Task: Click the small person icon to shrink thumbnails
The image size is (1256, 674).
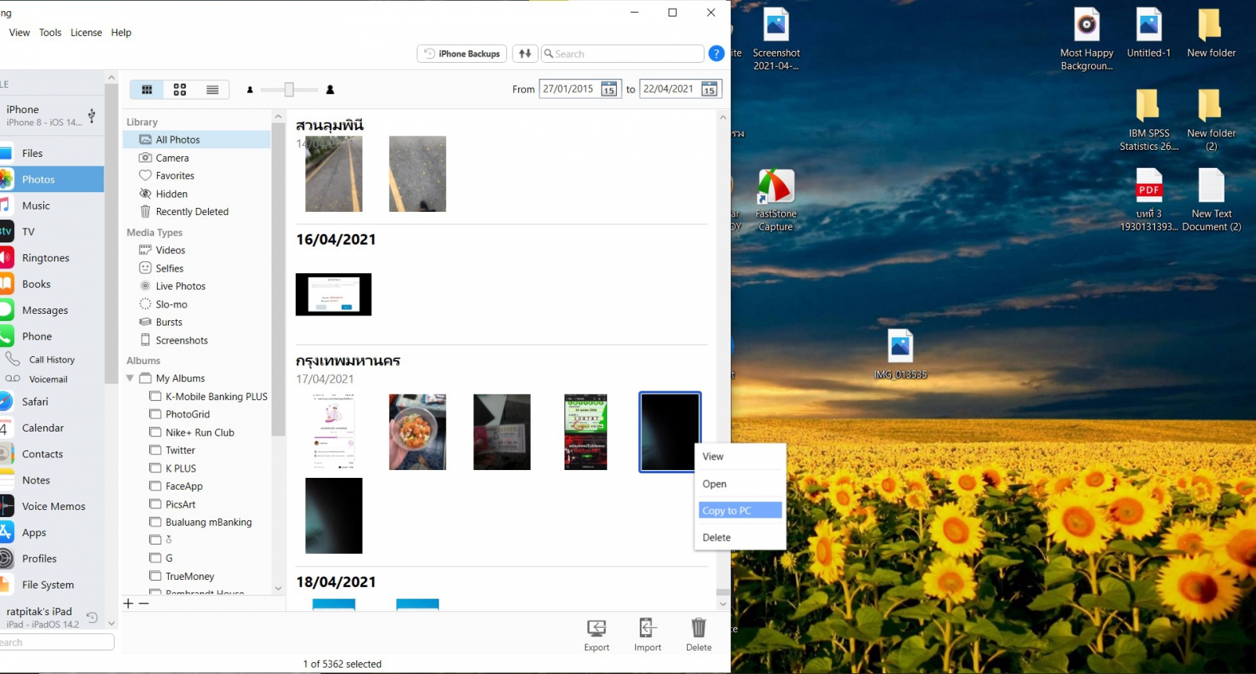Action: pyautogui.click(x=250, y=89)
